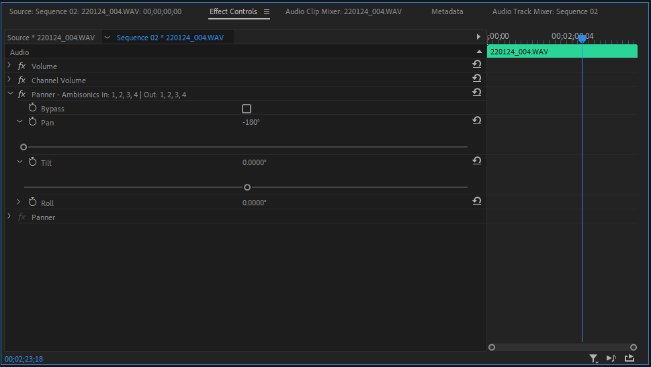651x367 pixels.
Task: Click the Roll value 0.0000°
Action: (x=254, y=203)
